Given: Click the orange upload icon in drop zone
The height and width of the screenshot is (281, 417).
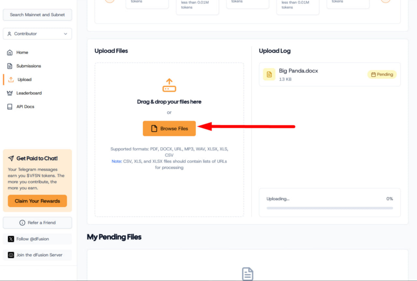Looking at the screenshot, I should (169, 85).
